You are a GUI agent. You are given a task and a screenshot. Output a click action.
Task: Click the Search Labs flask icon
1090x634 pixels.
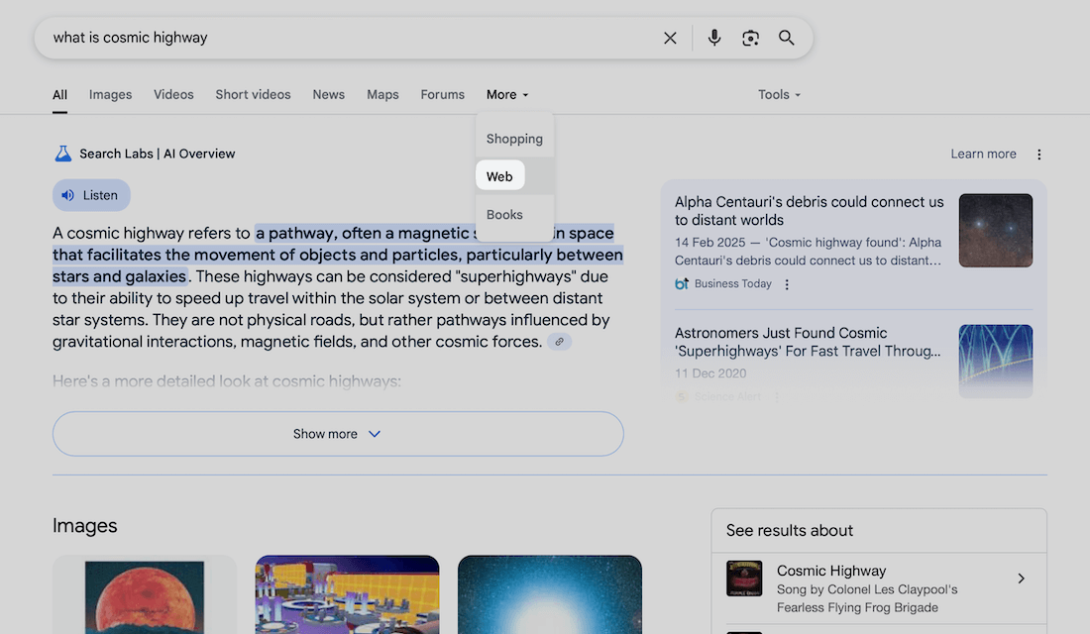(x=63, y=154)
